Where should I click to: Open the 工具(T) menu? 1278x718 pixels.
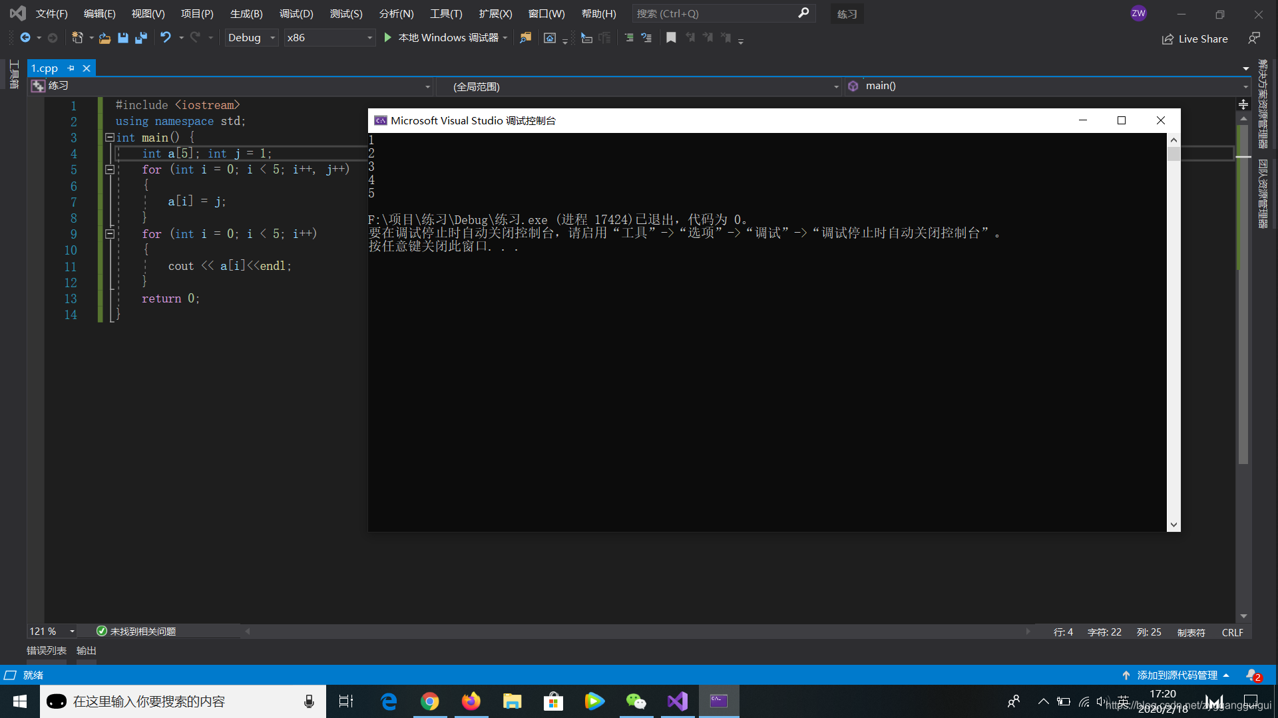pyautogui.click(x=446, y=13)
